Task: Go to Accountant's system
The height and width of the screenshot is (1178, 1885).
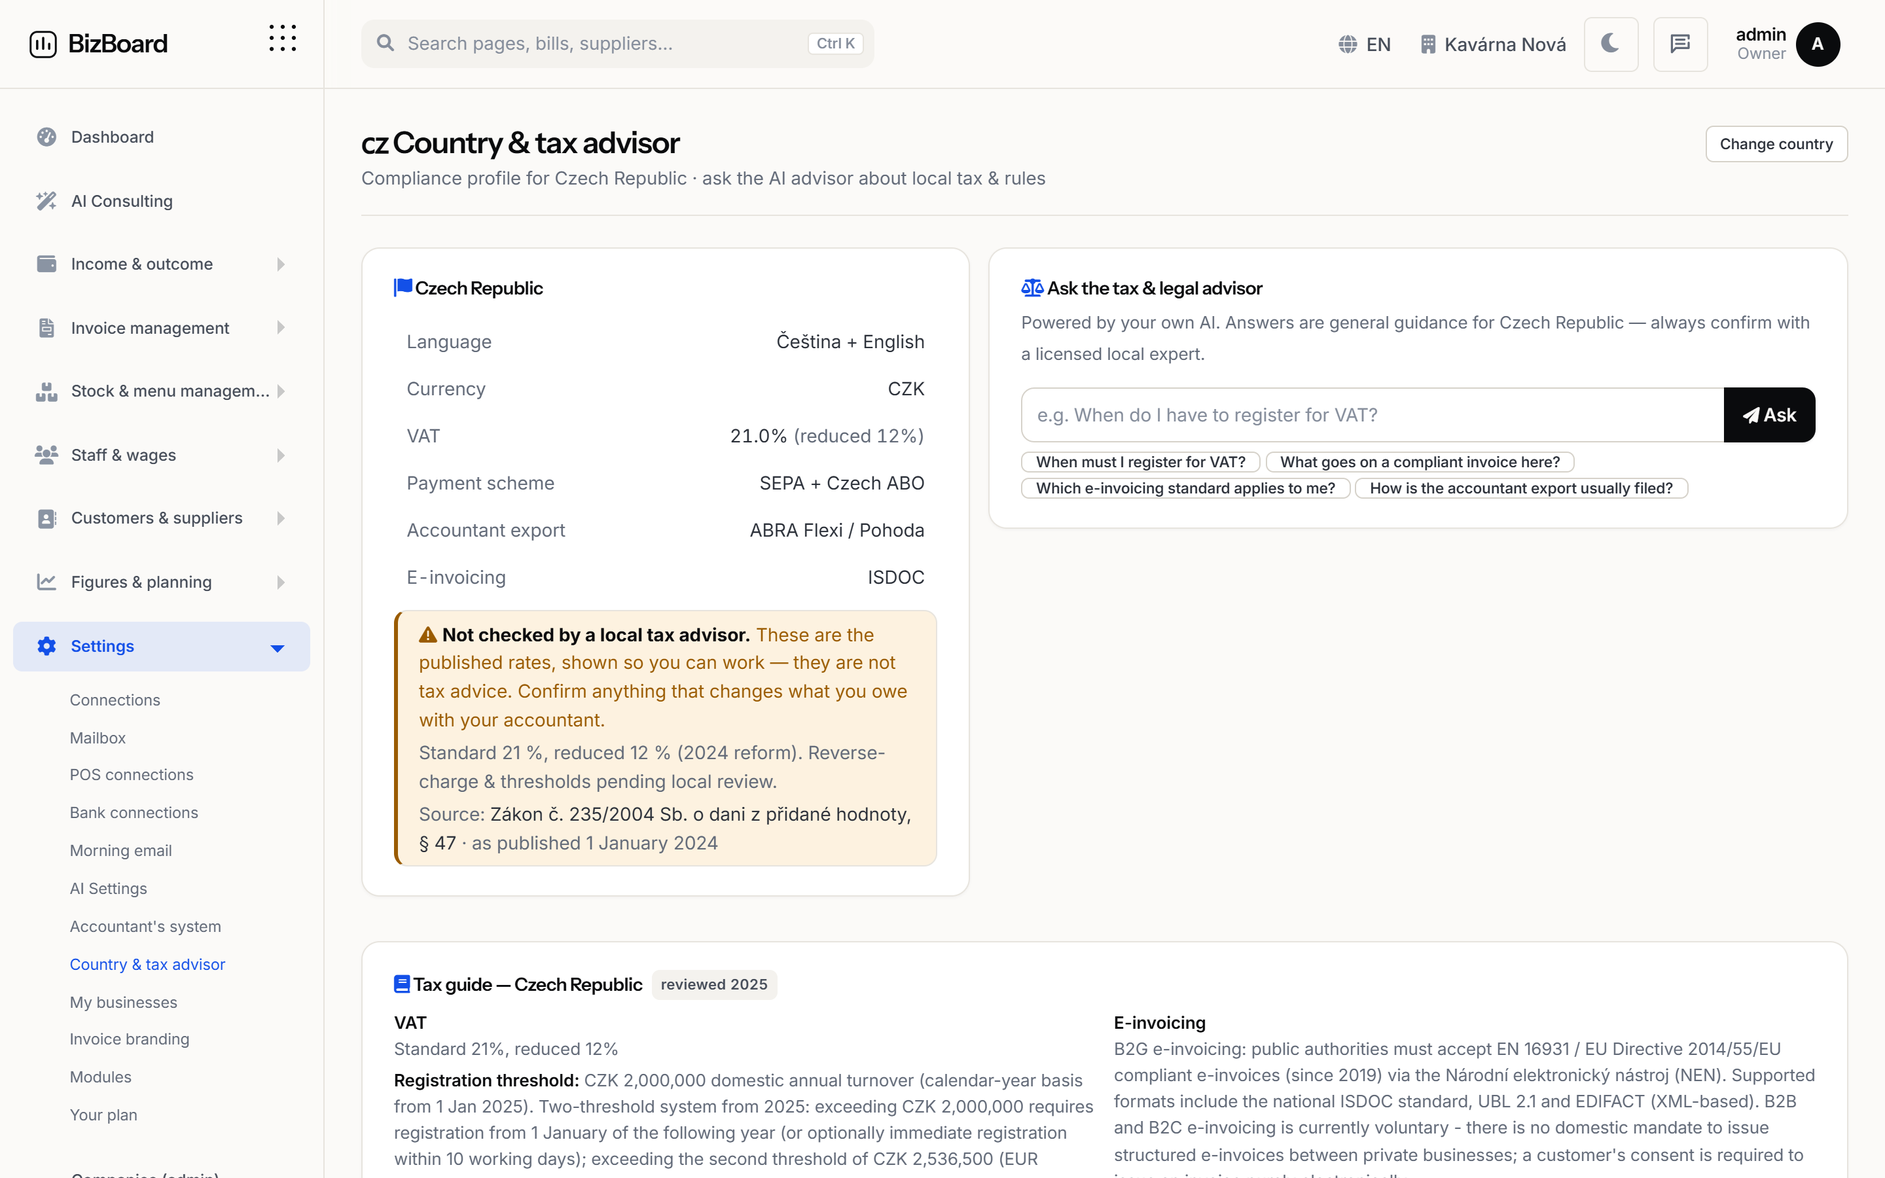Action: point(146,926)
